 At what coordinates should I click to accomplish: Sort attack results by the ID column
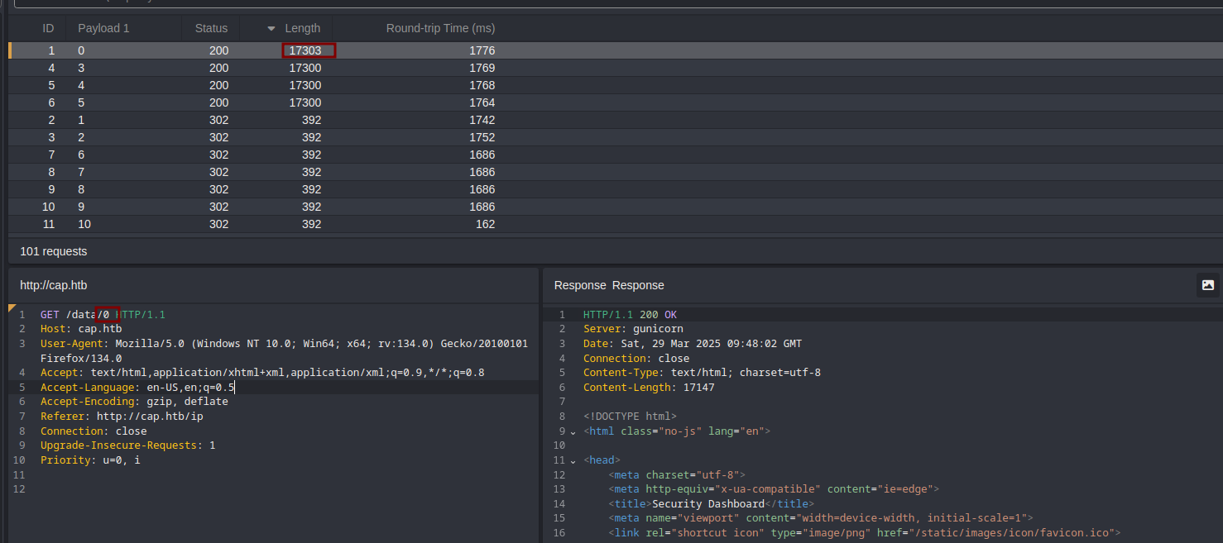point(48,27)
